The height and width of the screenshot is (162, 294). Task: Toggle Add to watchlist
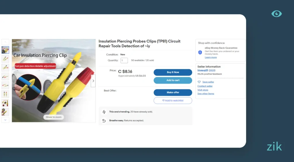pyautogui.click(x=173, y=100)
